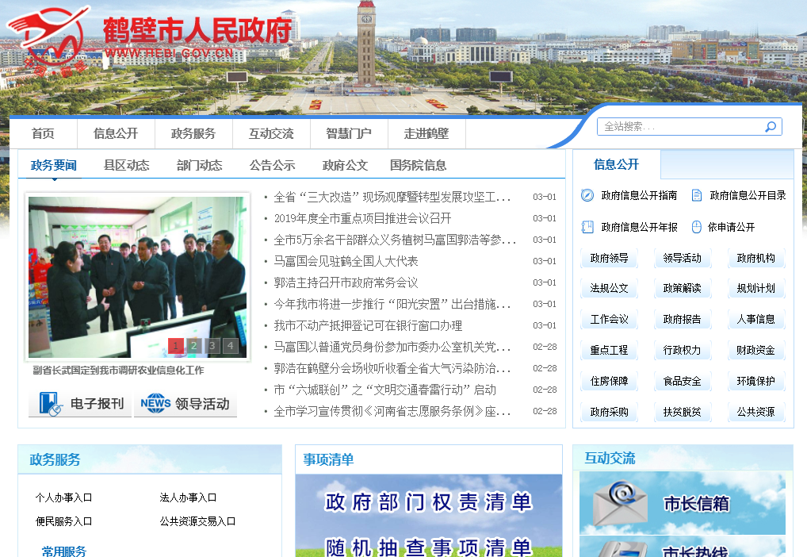Switch to the 国务院信息 tab

tap(418, 165)
